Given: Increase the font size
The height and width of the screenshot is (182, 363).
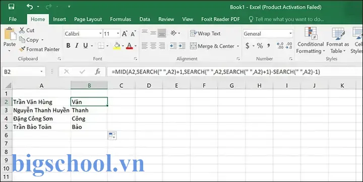Looking at the screenshot, I should [x=125, y=34].
